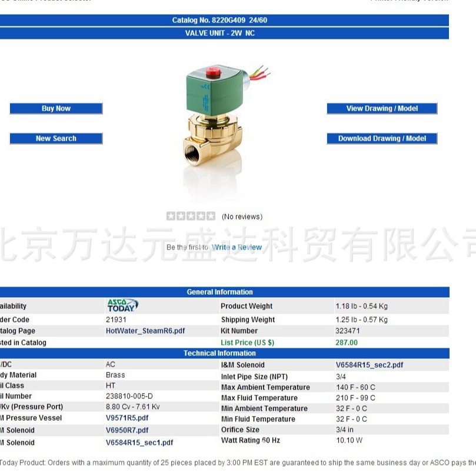Select max fluid temperature 210 F - 99 C
The height and width of the screenshot is (476, 476).
point(355,398)
